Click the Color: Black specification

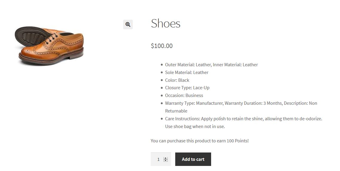pyautogui.click(x=177, y=80)
